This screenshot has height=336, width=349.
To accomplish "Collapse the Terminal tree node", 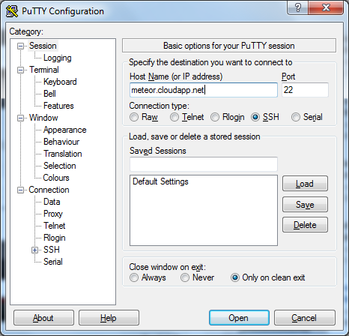I will click(21, 70).
